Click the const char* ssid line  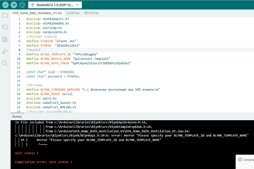(x=50, y=72)
